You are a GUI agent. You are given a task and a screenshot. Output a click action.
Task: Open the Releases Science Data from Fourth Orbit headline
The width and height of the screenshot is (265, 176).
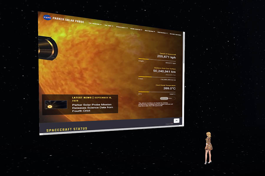click(92, 108)
